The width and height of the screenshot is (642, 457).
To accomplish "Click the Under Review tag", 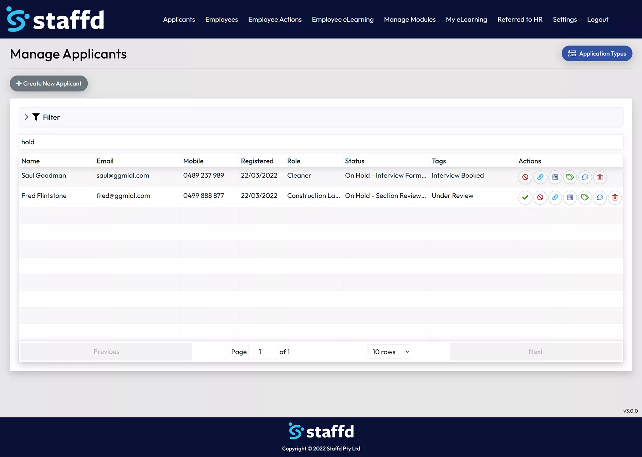I will pyautogui.click(x=453, y=196).
